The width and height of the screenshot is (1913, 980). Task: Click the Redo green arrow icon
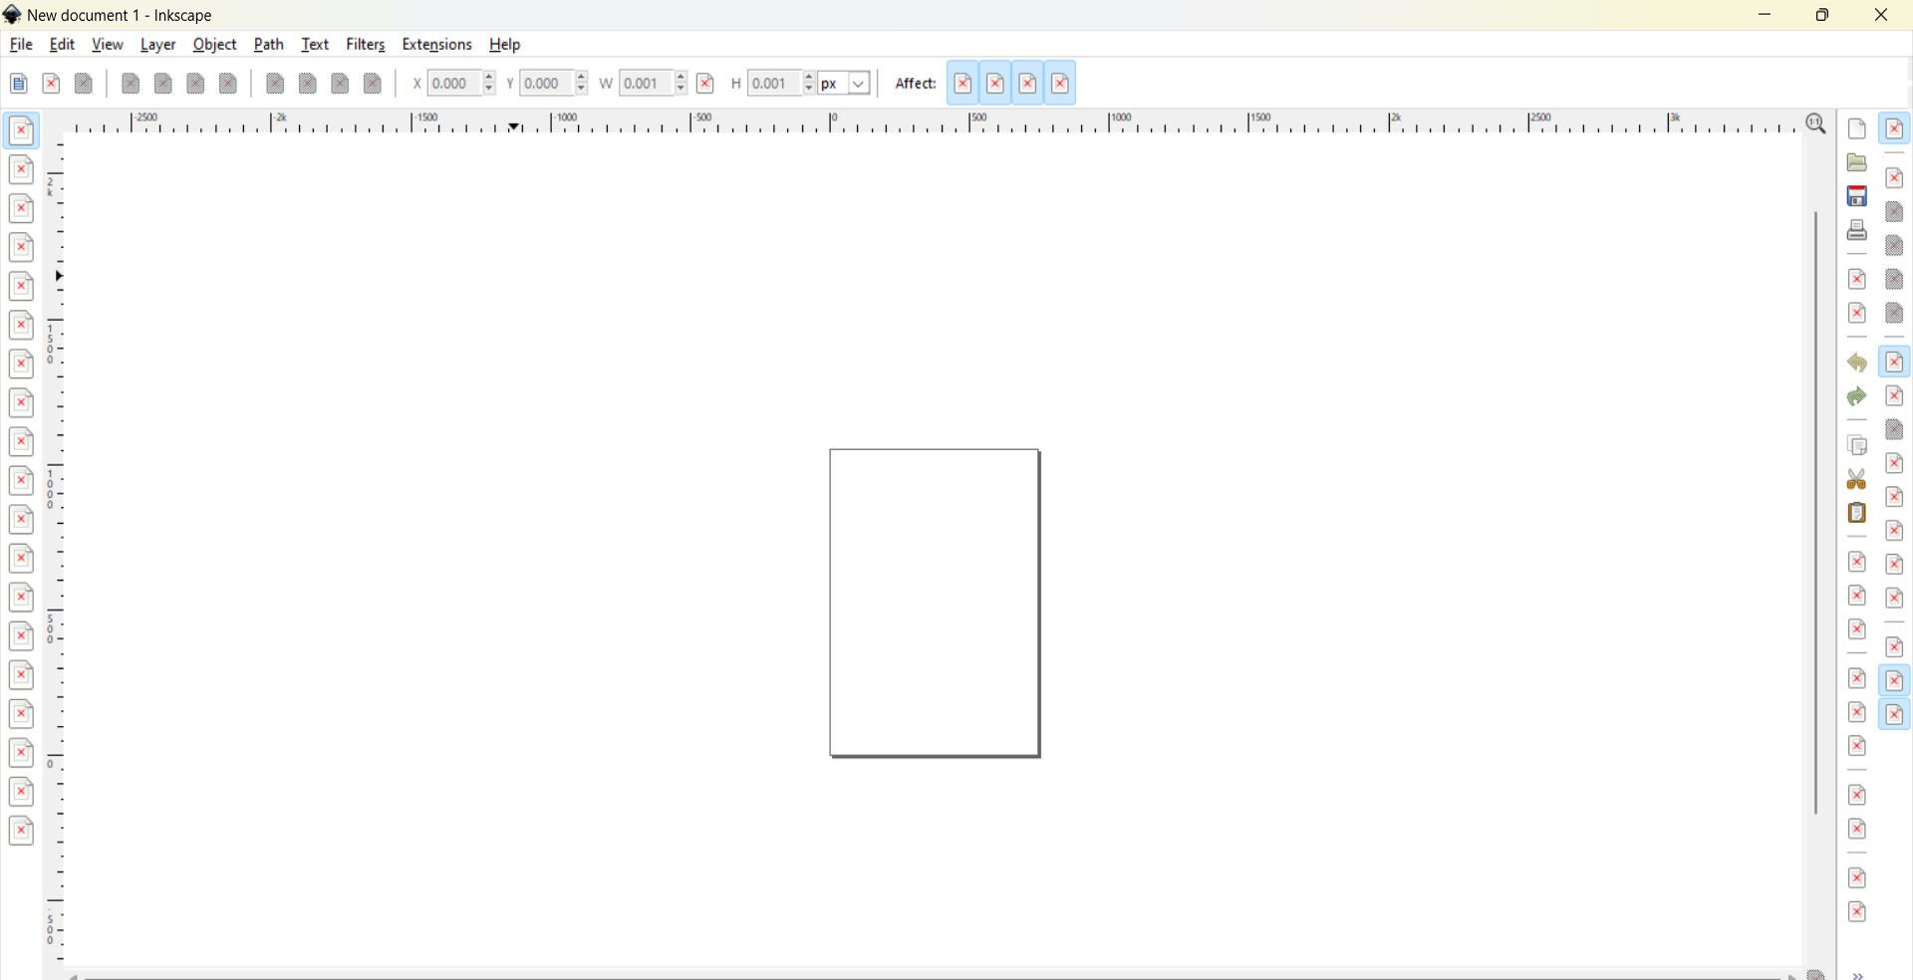pos(1857,397)
